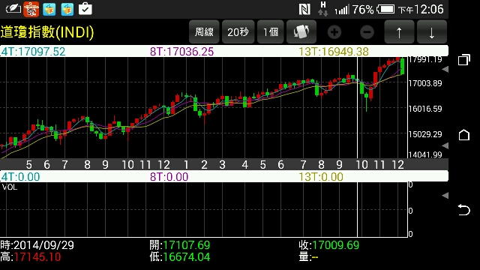
Task: Tap the 8T:17036.25 moving average value
Action: (x=181, y=52)
